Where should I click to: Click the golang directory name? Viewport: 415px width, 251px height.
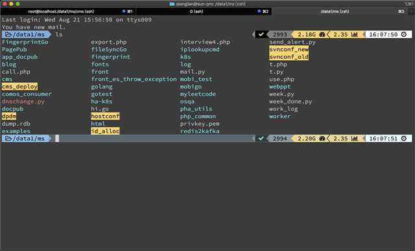[102, 86]
